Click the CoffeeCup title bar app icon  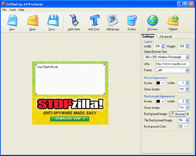pyautogui.click(x=3, y=4)
